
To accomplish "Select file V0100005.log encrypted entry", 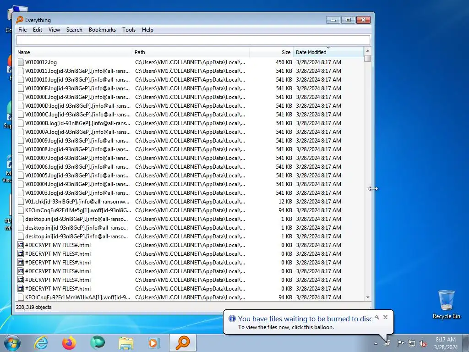I will coord(77,175).
